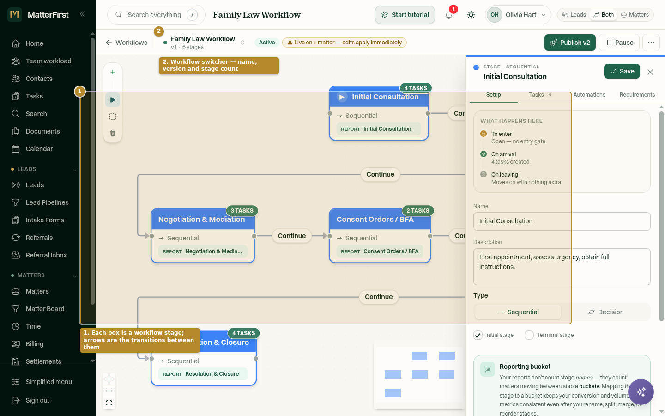665x416 pixels.
Task: Select the play pointer tool on canvas
Action: click(x=113, y=100)
